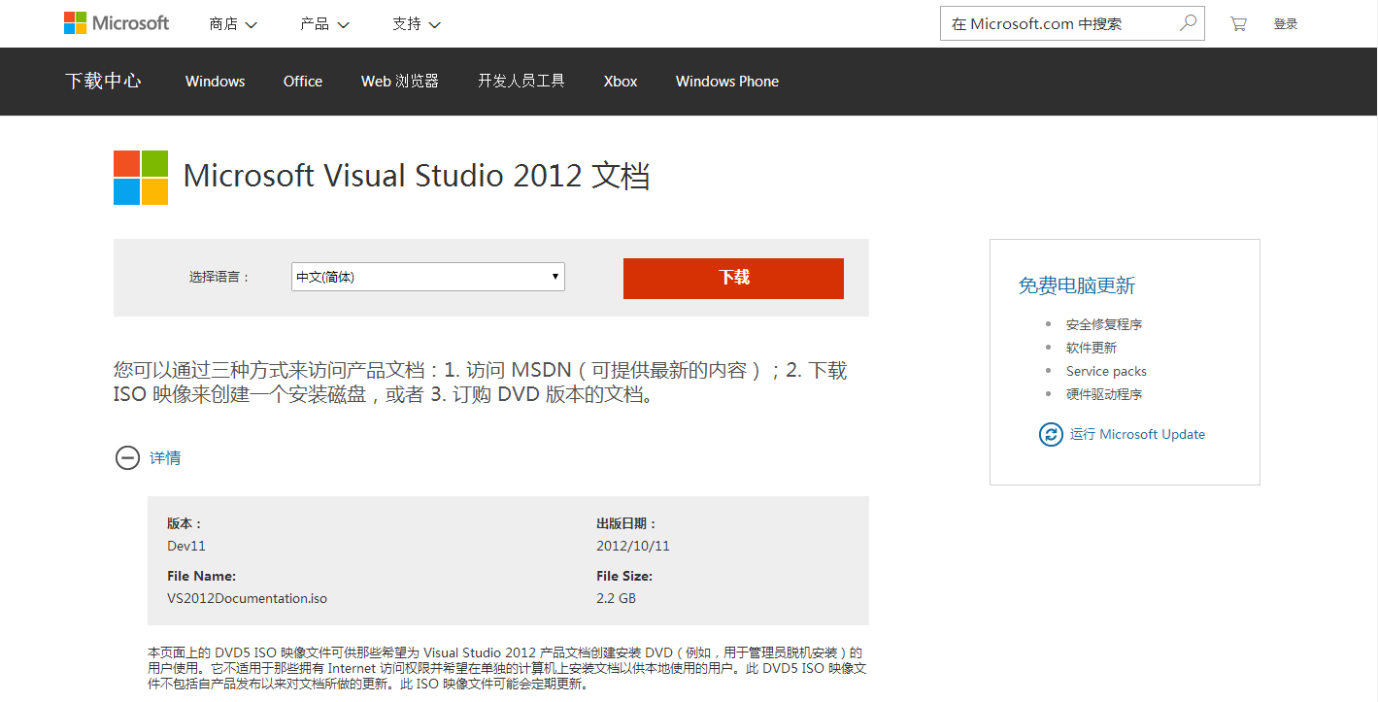Viewport: 1378px width, 702px height.
Task: Open the 选择语言 dropdown set to 中文(简体)
Action: [428, 277]
